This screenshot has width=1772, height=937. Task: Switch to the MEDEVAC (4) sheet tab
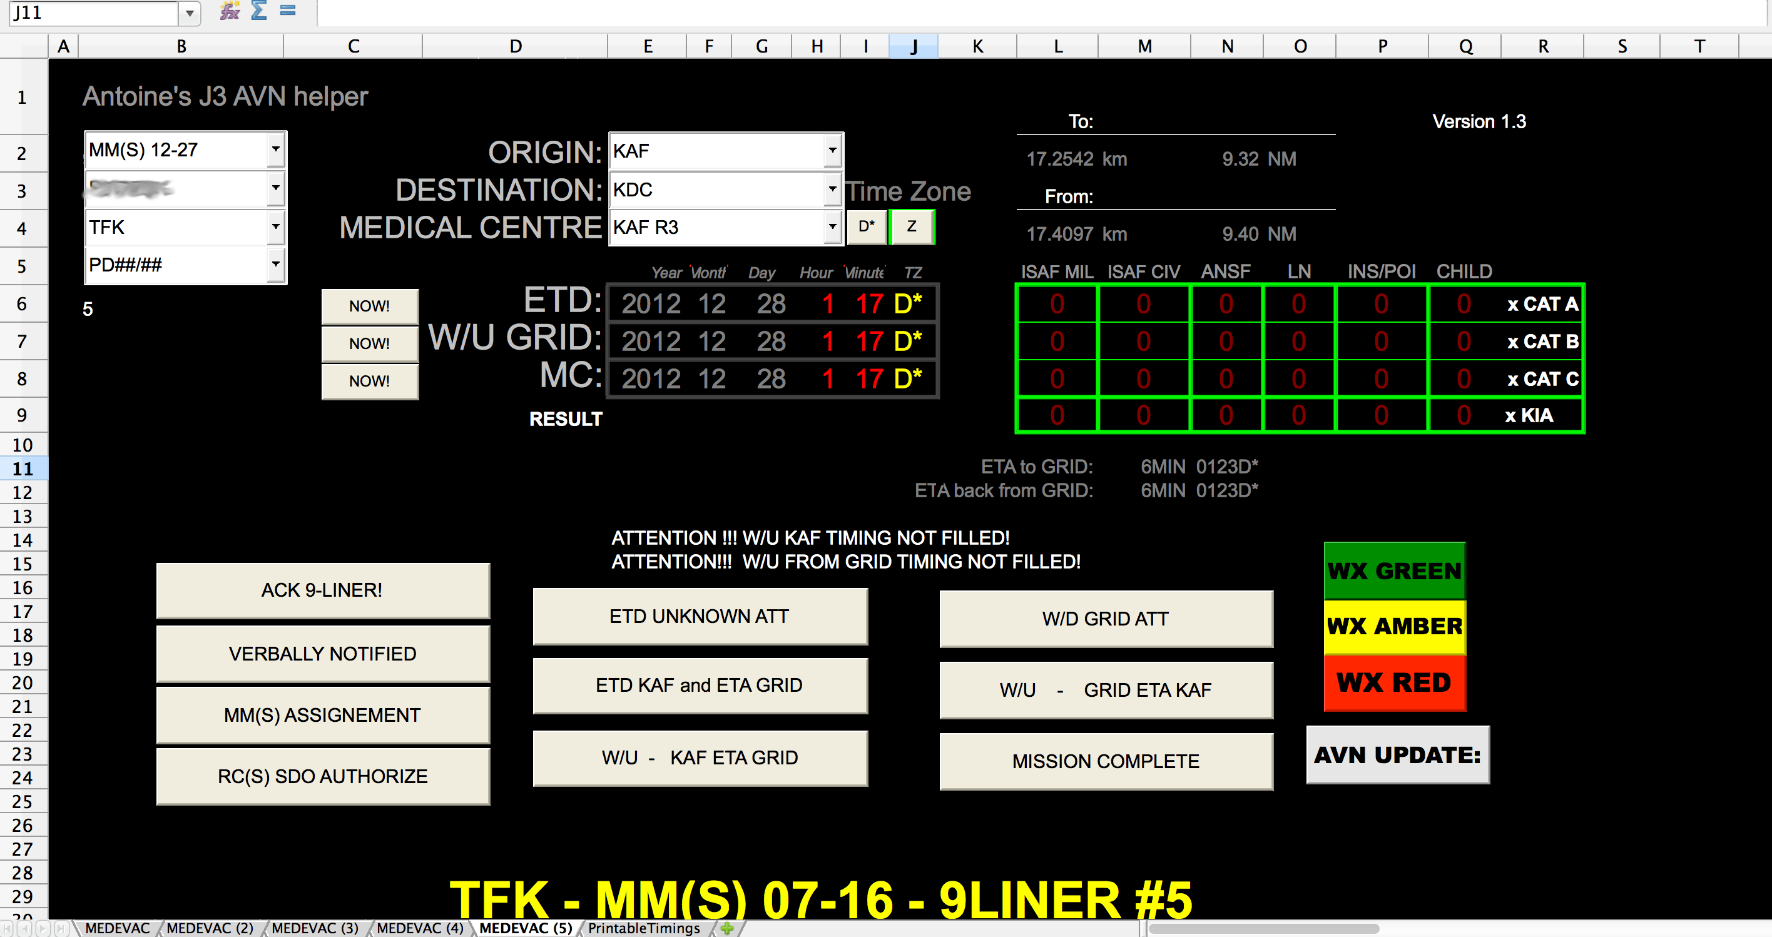(x=420, y=928)
